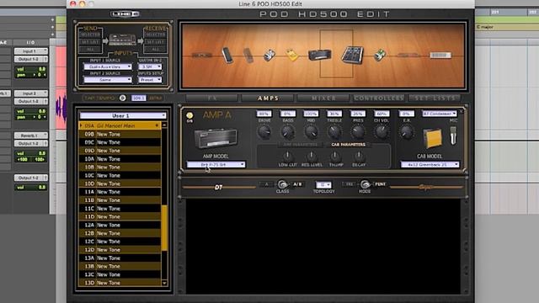Click the PRES knob
Viewport: 539px width, 303px height.
pyautogui.click(x=358, y=132)
